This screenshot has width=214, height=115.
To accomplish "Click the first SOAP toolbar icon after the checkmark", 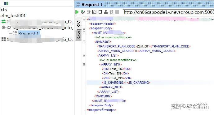I will [x=89, y=12].
